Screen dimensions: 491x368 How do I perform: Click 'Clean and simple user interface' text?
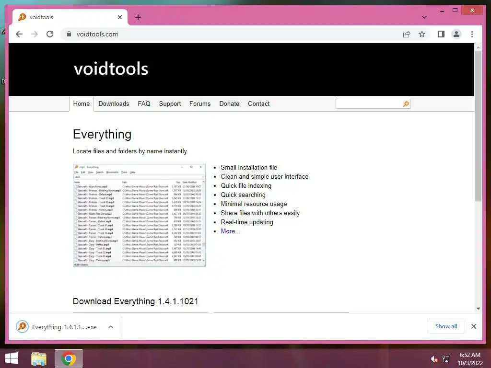tap(265, 176)
